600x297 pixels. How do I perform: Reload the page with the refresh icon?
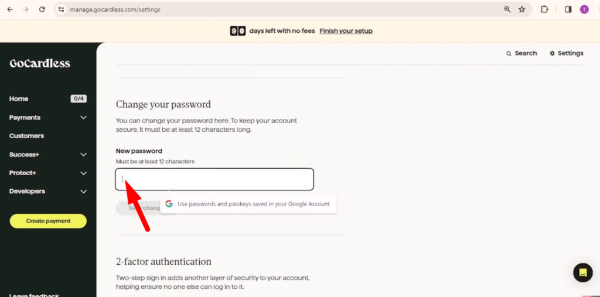[x=42, y=9]
